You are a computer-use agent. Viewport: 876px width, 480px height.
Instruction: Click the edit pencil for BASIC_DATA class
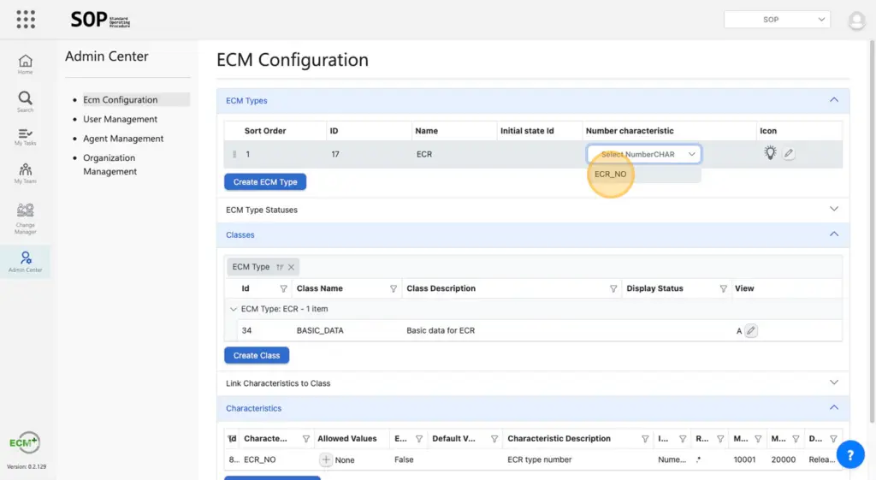(x=751, y=331)
